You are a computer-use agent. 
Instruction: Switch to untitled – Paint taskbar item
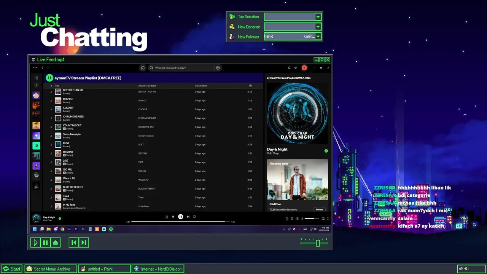pyautogui.click(x=104, y=269)
